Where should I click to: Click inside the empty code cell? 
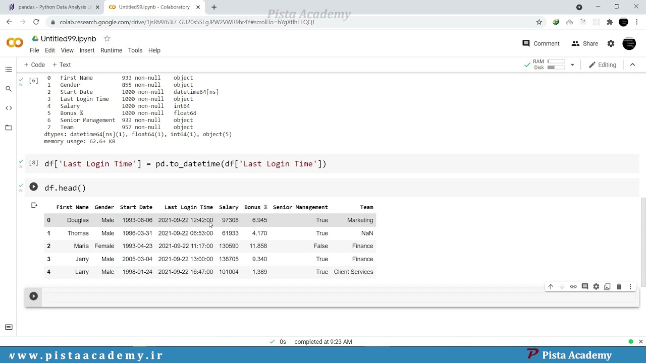point(341,296)
